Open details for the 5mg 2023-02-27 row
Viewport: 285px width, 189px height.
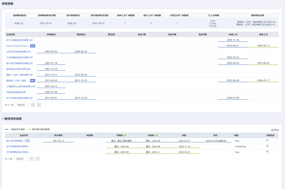point(267,140)
